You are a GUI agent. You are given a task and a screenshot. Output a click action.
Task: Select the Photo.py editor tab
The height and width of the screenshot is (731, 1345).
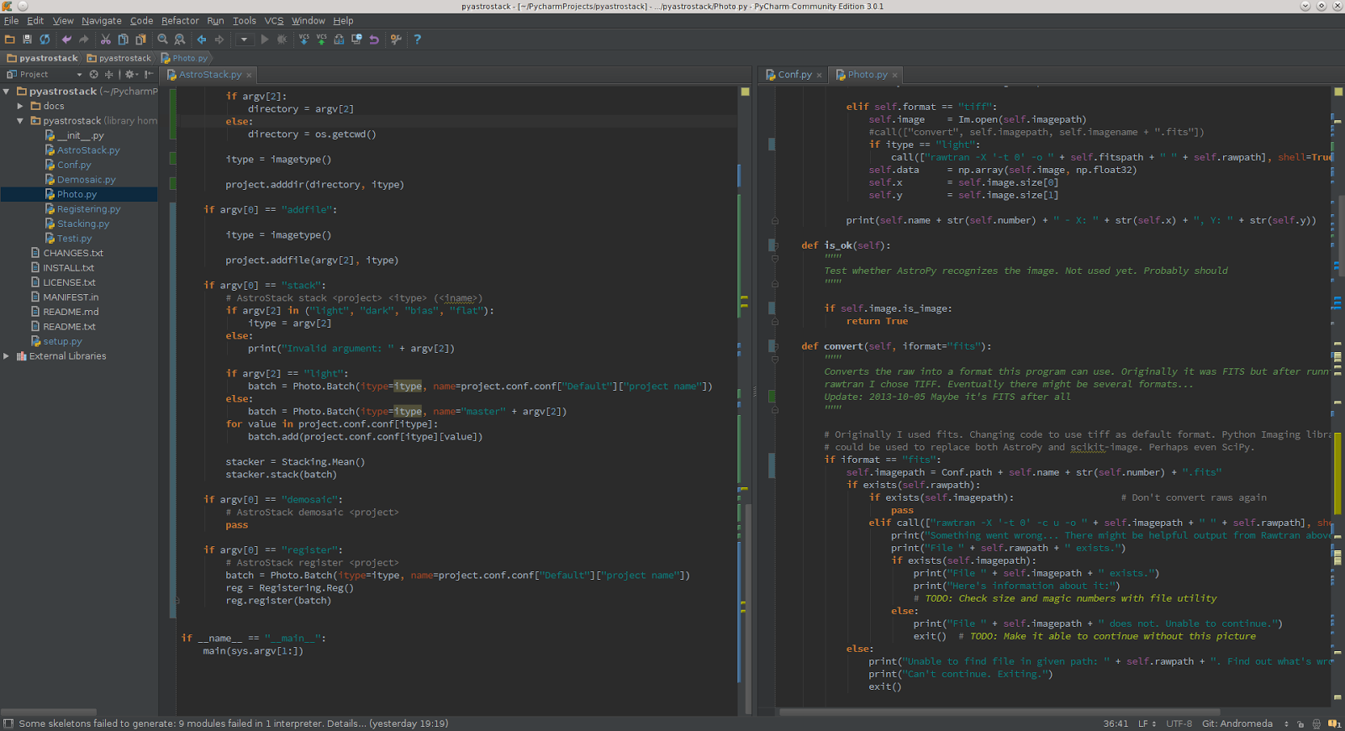tap(867, 75)
